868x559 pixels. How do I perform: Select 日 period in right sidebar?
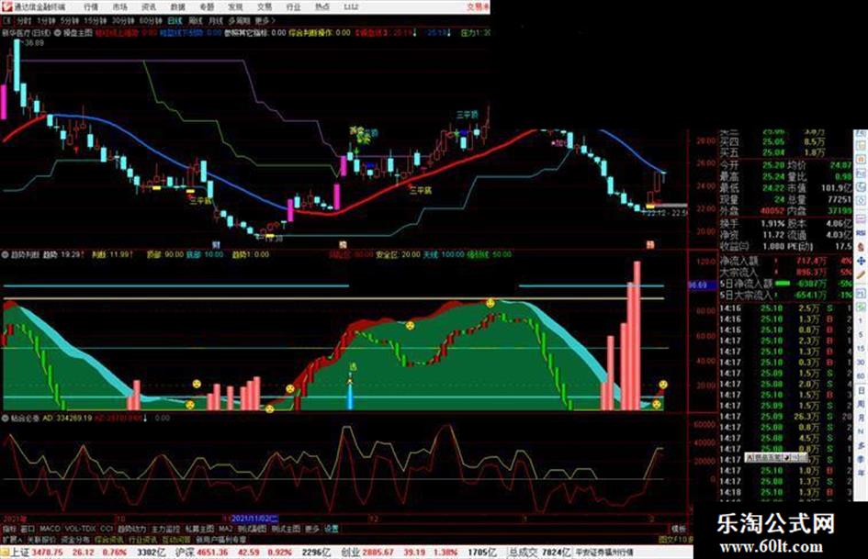pos(861,391)
